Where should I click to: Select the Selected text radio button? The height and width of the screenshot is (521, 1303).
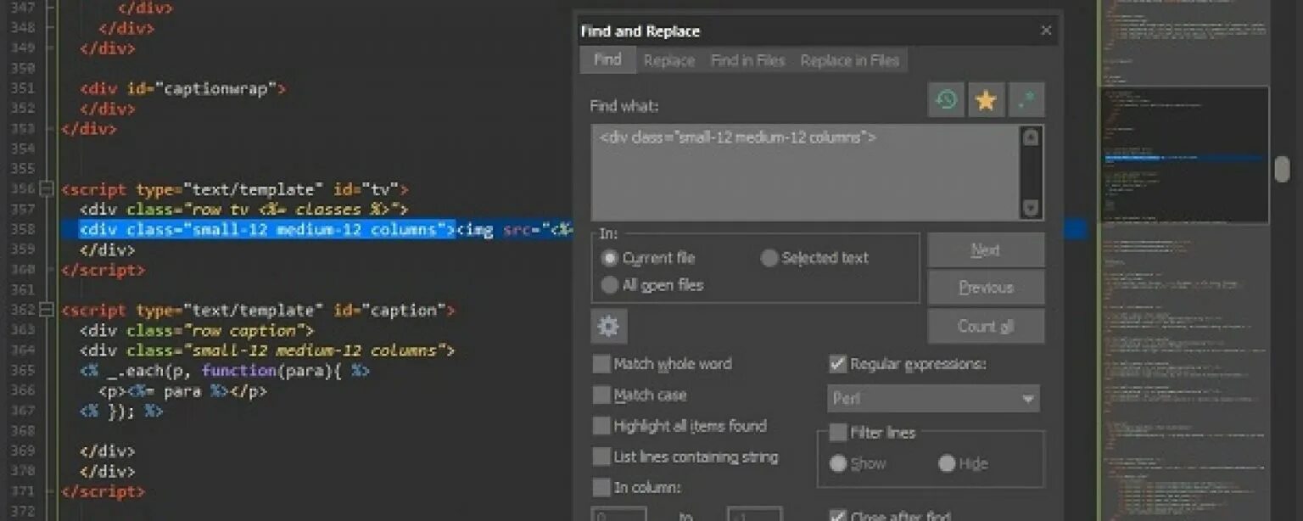(x=769, y=258)
